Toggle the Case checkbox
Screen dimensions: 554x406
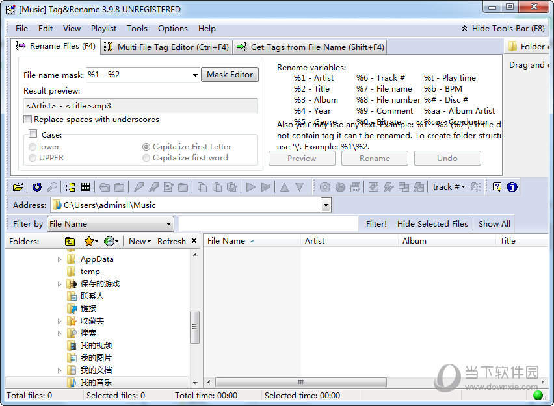click(x=33, y=134)
